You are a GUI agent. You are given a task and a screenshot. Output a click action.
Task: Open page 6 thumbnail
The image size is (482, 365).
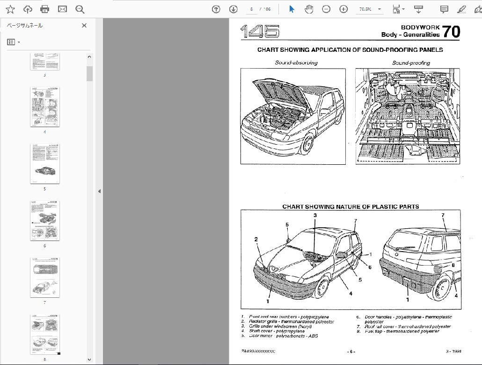[45, 220]
